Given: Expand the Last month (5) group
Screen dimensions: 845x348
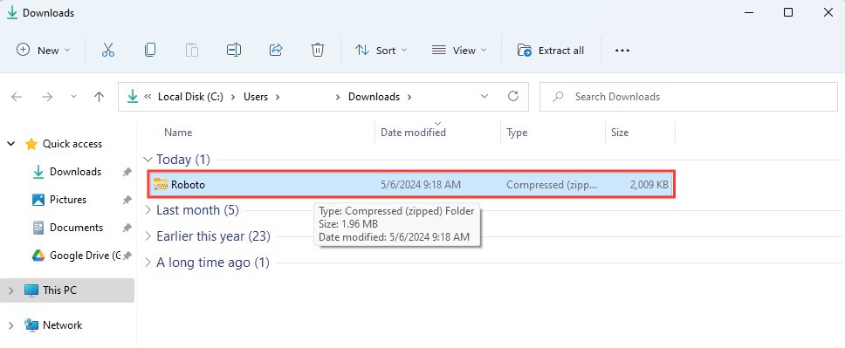Looking at the screenshot, I should pos(148,211).
